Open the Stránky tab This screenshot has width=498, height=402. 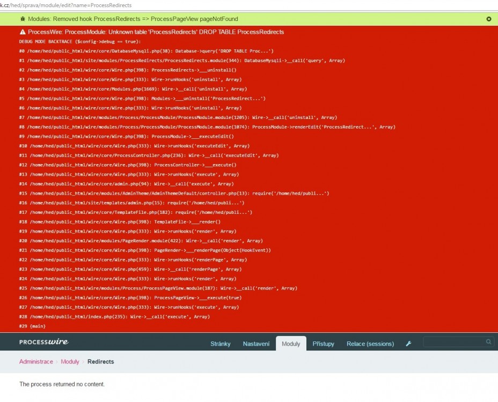coord(221,344)
